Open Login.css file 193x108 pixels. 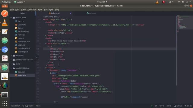[21, 45]
